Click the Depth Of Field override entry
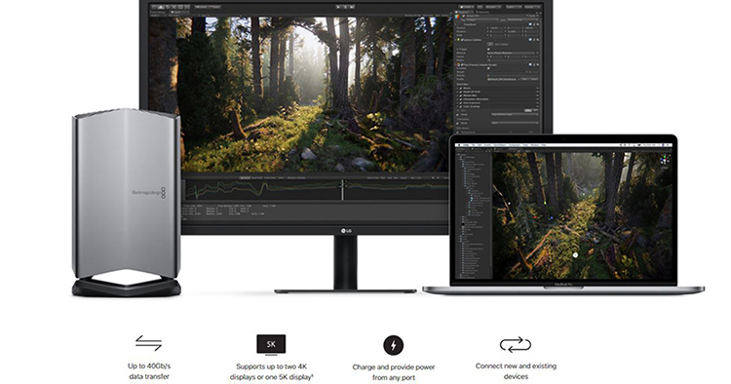This screenshot has width=731, height=384. pos(473,92)
